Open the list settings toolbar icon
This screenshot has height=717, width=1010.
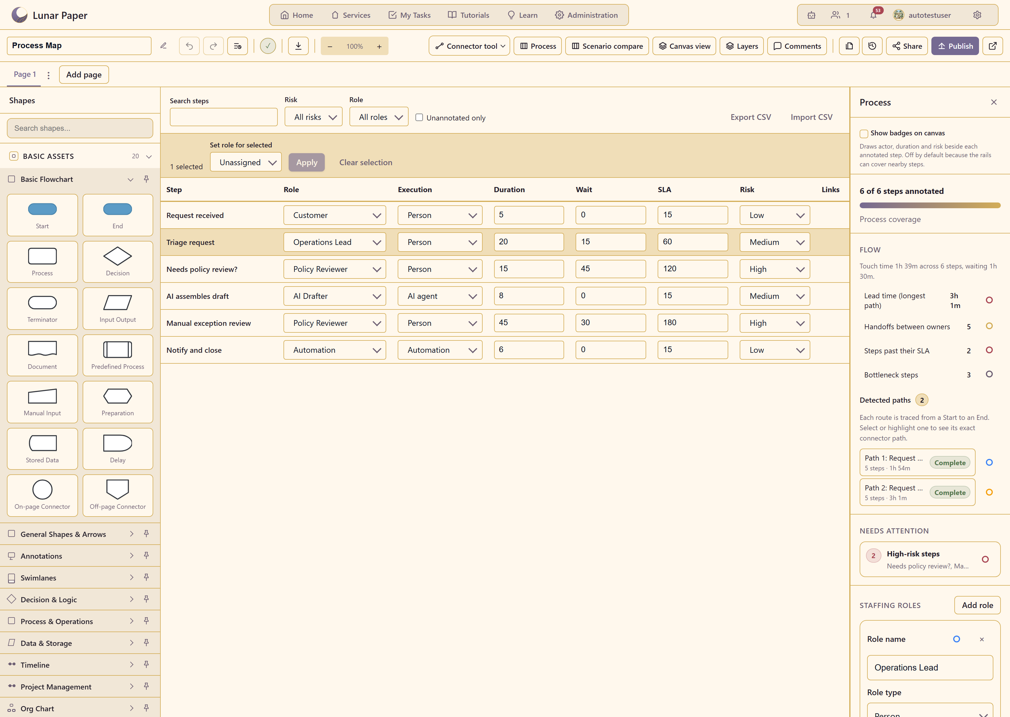click(x=238, y=46)
